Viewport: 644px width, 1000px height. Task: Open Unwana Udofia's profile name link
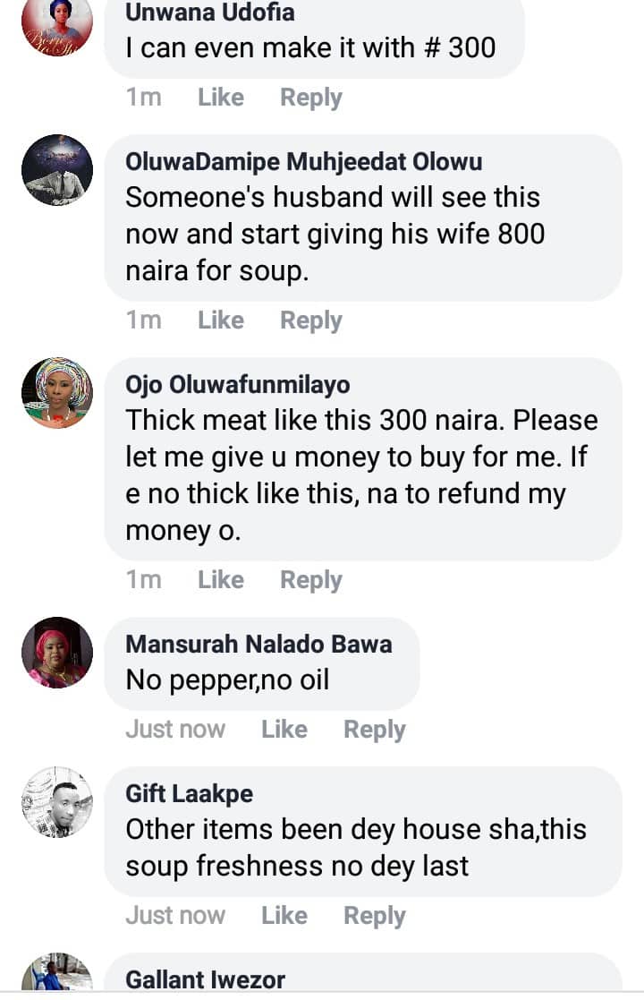click(x=210, y=13)
